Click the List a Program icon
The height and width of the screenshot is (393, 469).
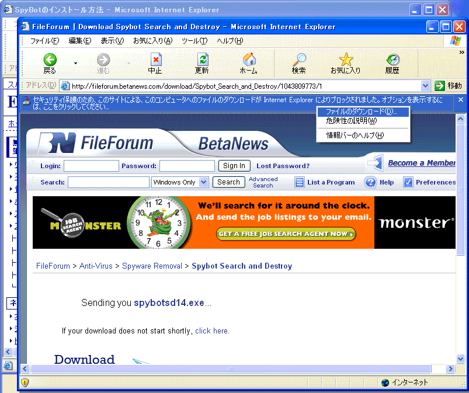(300, 182)
